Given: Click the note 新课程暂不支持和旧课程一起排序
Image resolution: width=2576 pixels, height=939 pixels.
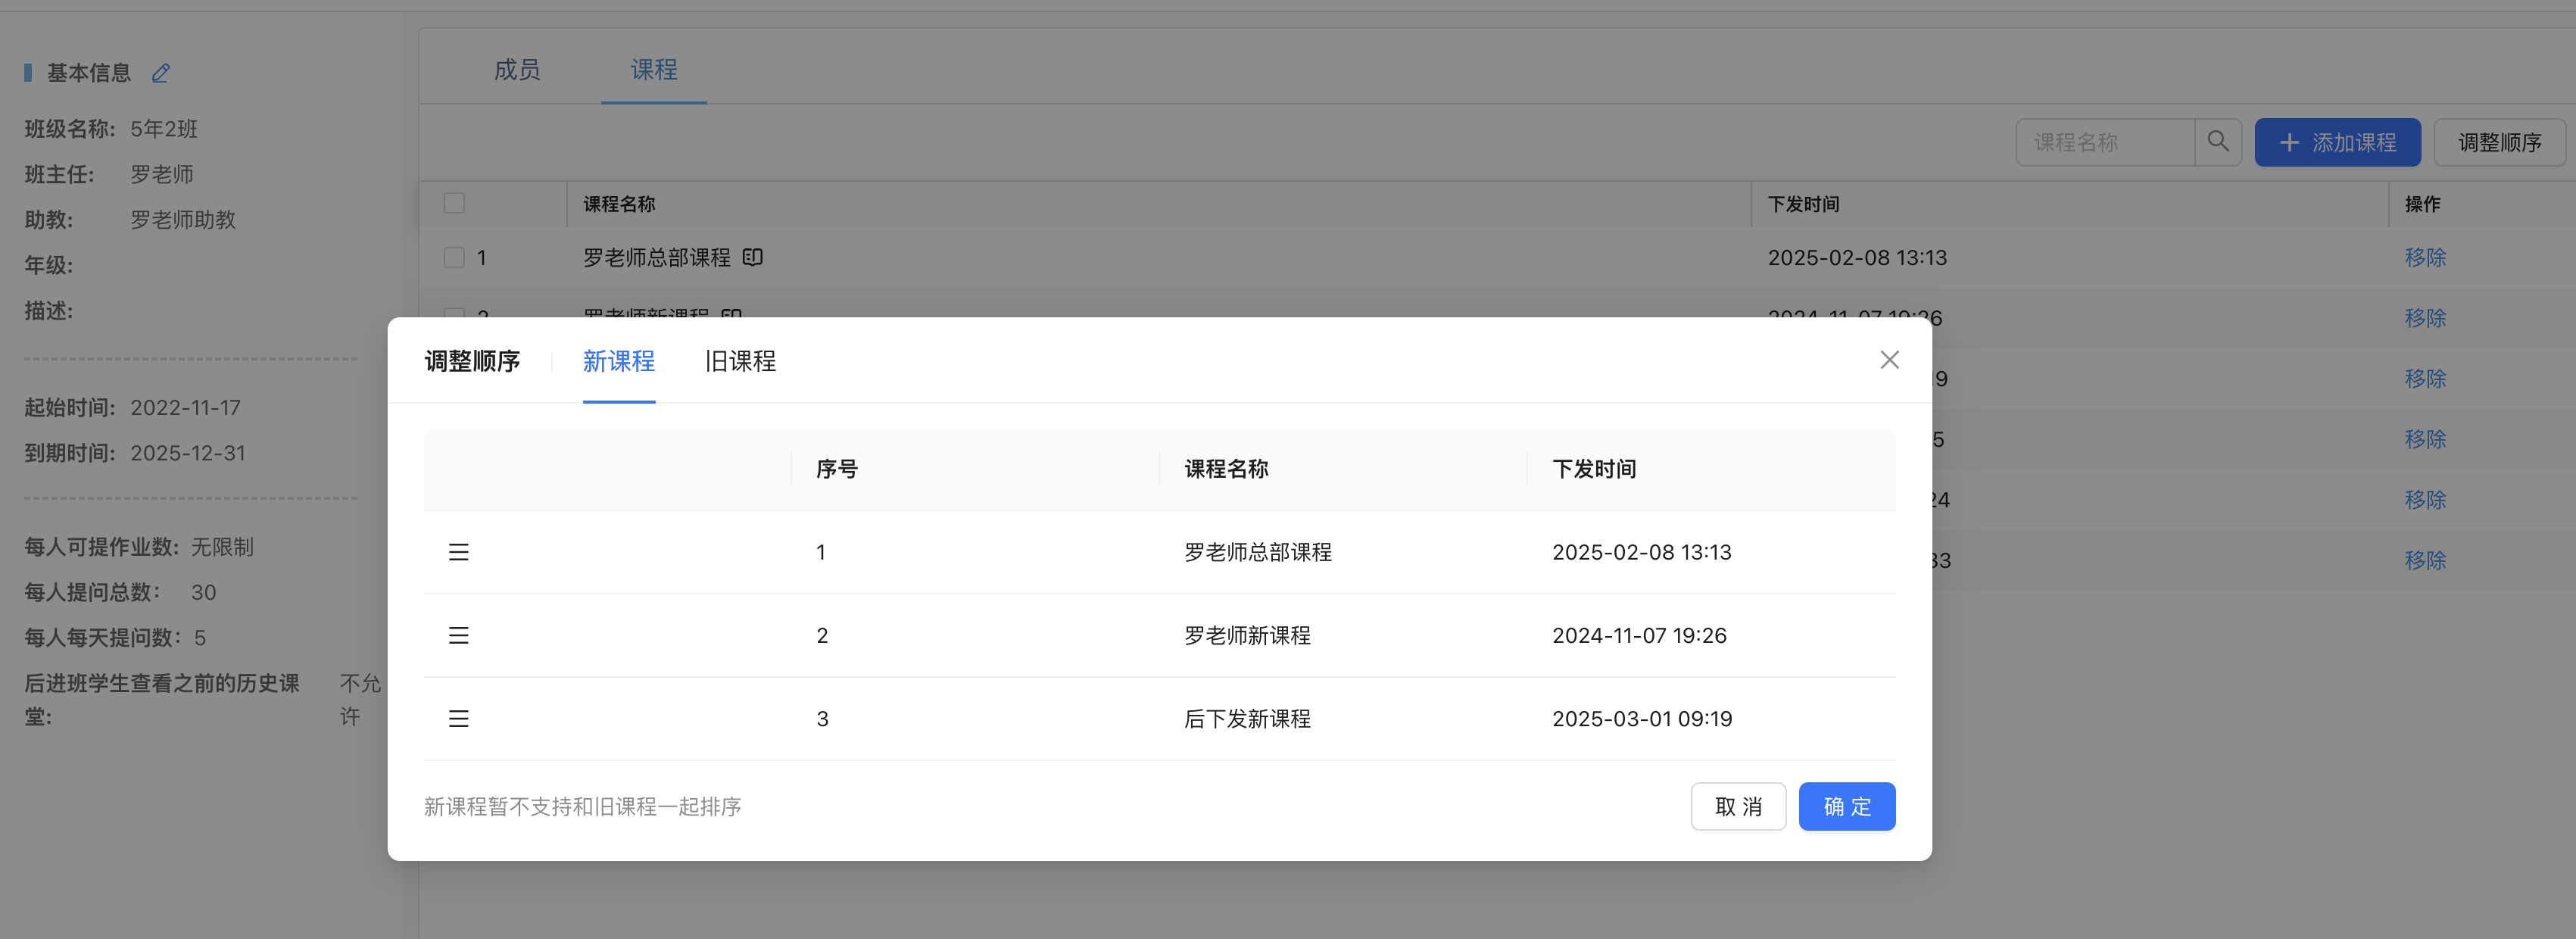Looking at the screenshot, I should pyautogui.click(x=582, y=806).
